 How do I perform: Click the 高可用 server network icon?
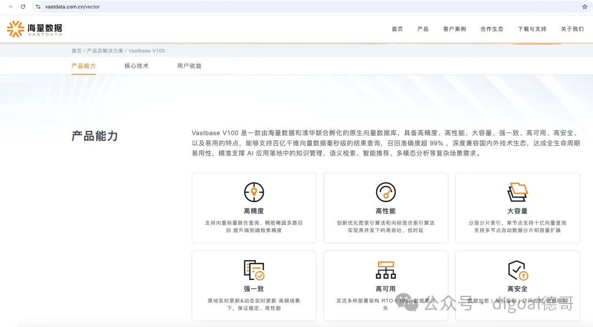(x=385, y=270)
